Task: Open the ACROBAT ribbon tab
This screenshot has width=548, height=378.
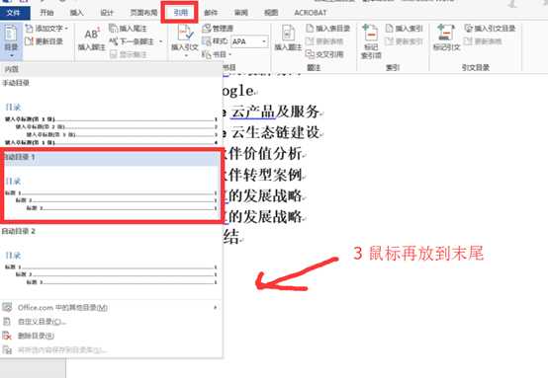Action: pyautogui.click(x=310, y=13)
